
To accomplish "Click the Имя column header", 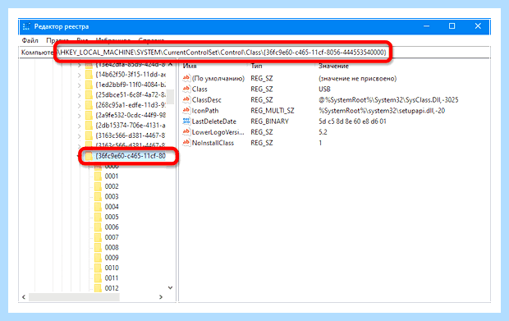I will coord(190,66).
